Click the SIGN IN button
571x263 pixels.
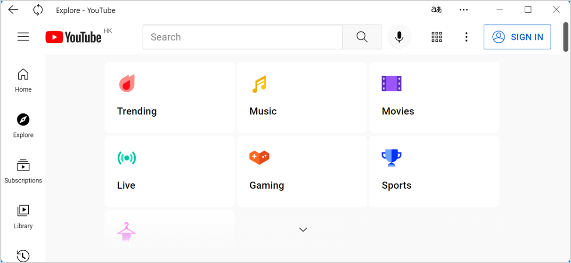click(517, 37)
